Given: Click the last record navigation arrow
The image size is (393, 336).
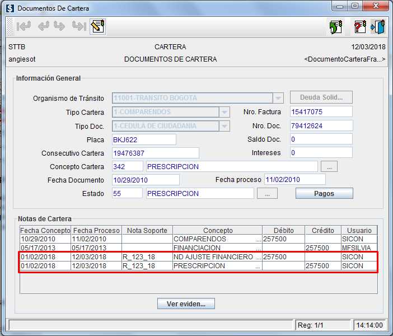Looking at the screenshot, I should pos(79,26).
